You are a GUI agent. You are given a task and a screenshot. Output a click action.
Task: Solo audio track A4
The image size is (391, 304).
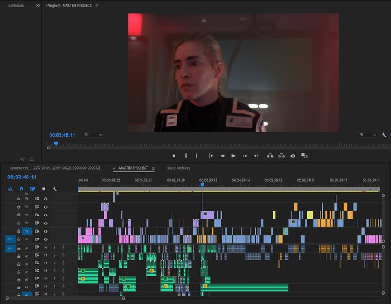point(54,271)
